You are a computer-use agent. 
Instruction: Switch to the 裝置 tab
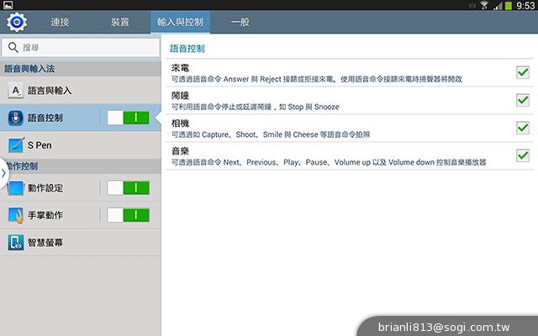point(120,20)
